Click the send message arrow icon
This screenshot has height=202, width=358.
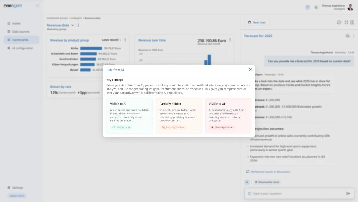[348, 193]
